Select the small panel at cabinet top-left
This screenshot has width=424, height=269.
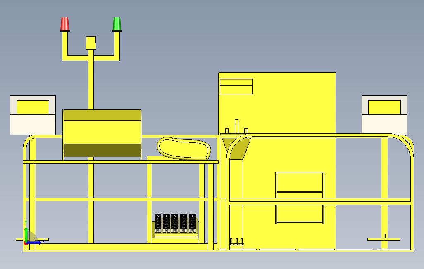pyautogui.click(x=236, y=87)
